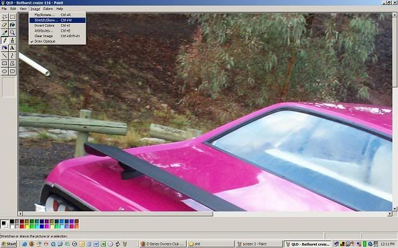Select the Free-Form Select tool
Viewport: 398px width, 248px height.
pyautogui.click(x=4, y=17)
